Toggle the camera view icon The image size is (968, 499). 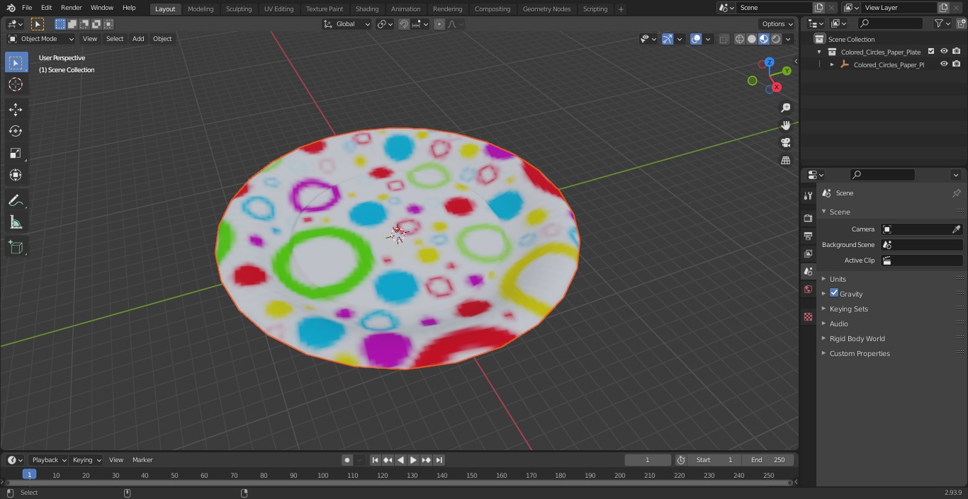pyautogui.click(x=785, y=143)
